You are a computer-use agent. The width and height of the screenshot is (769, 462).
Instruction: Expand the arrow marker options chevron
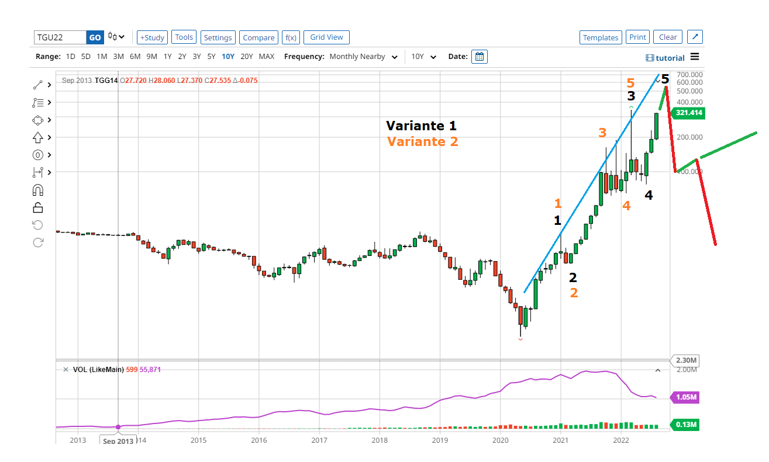coord(50,137)
